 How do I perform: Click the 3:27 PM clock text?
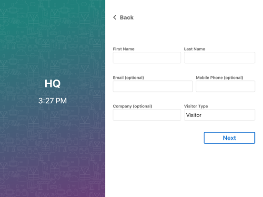coord(52,101)
